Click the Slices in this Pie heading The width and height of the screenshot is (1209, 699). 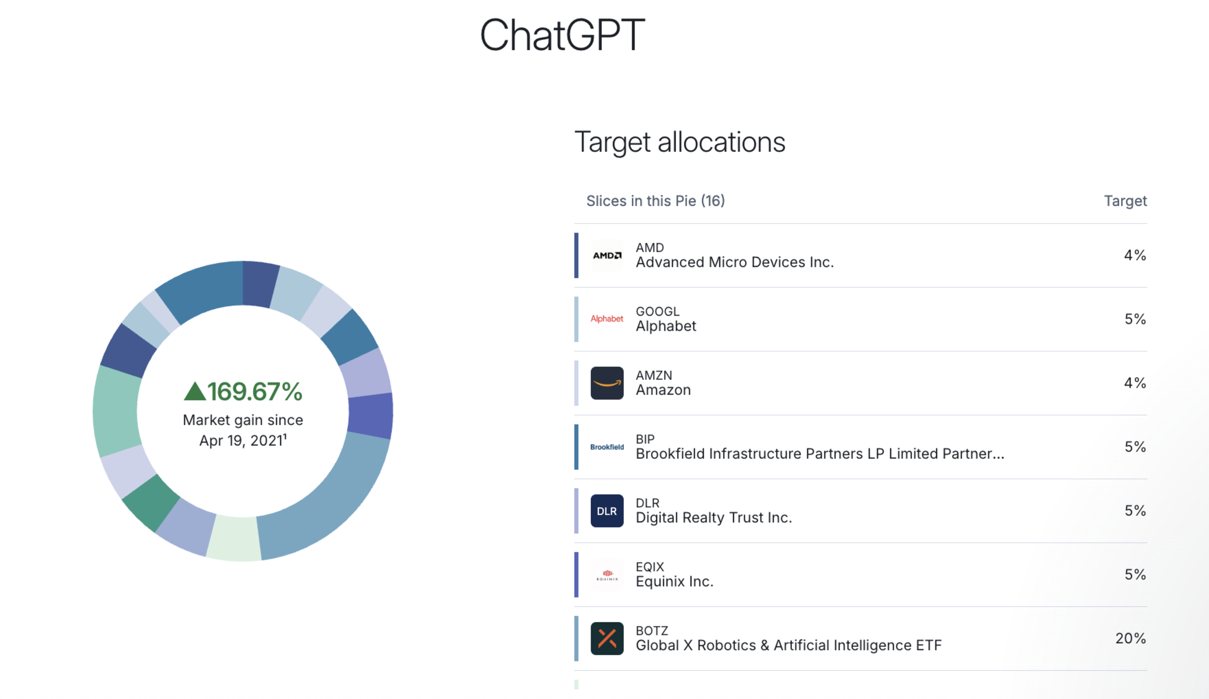pyautogui.click(x=656, y=201)
